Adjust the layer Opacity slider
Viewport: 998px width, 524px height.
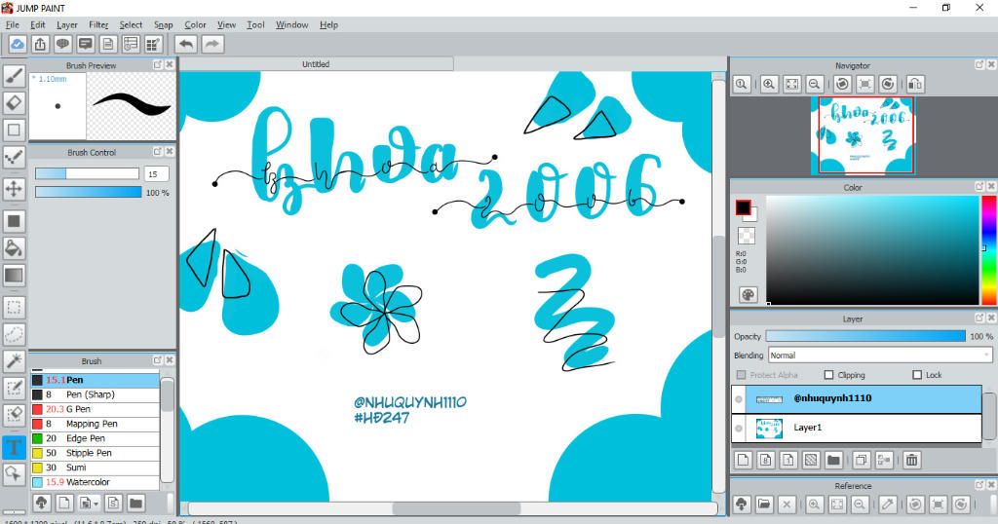tap(865, 336)
